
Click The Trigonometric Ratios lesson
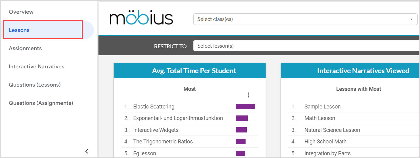pyautogui.click(x=163, y=142)
